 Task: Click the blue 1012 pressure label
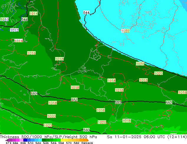click(14, 30)
